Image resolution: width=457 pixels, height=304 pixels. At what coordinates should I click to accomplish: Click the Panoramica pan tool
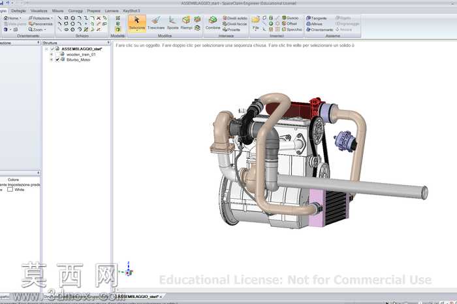click(40, 24)
